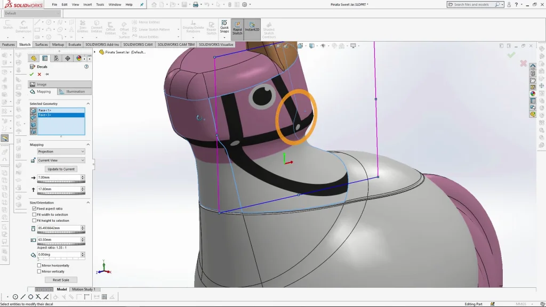Open the Current View direction dropdown
The image size is (546, 307).
click(x=61, y=160)
